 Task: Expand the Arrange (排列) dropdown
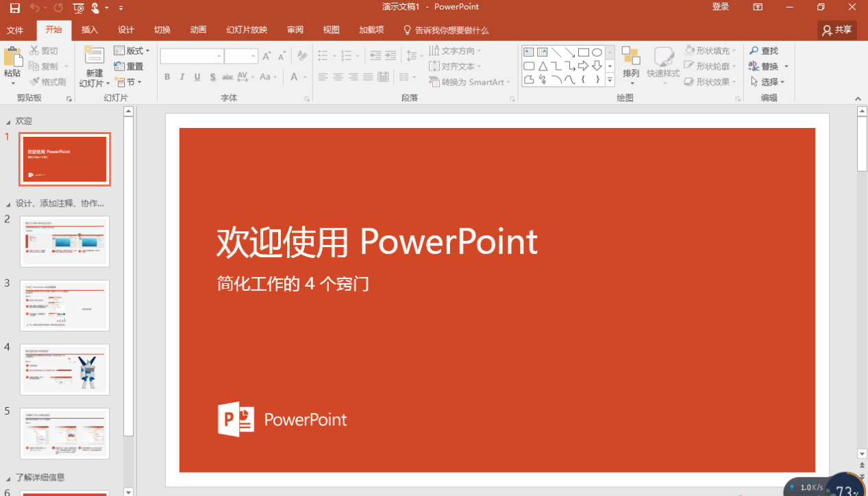point(631,66)
